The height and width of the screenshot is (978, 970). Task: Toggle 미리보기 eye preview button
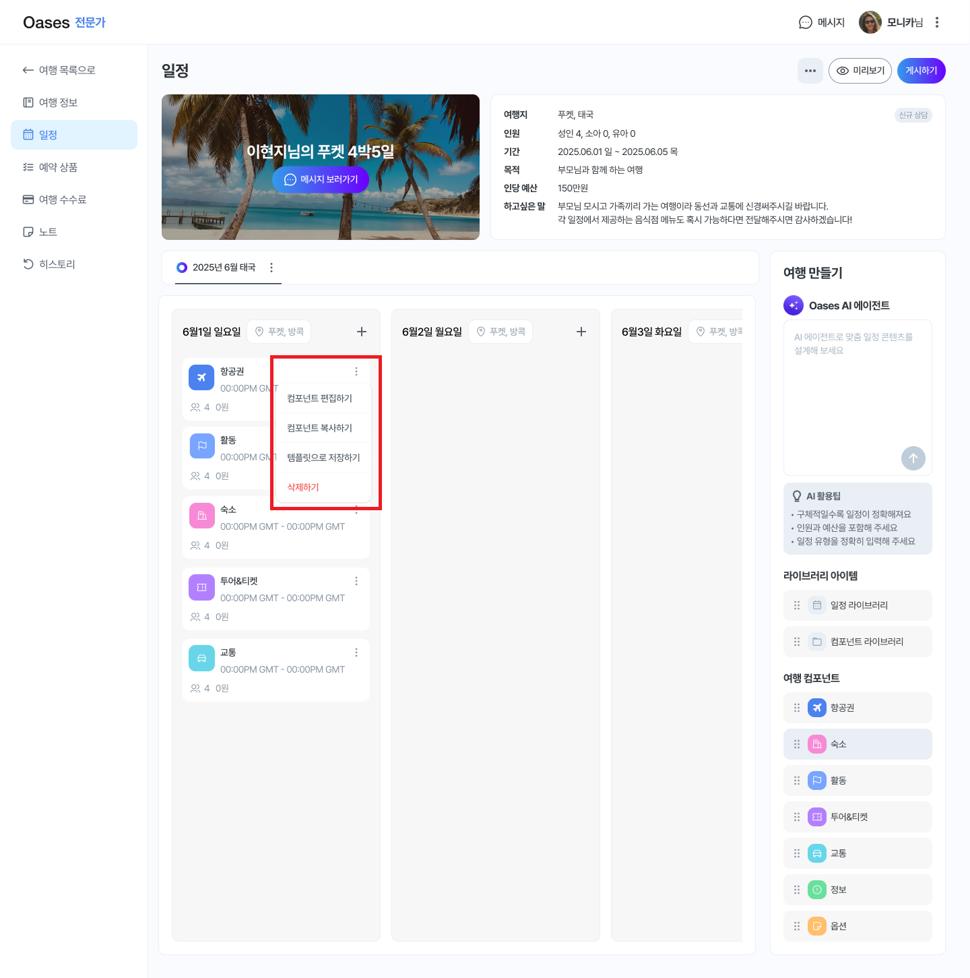click(860, 71)
